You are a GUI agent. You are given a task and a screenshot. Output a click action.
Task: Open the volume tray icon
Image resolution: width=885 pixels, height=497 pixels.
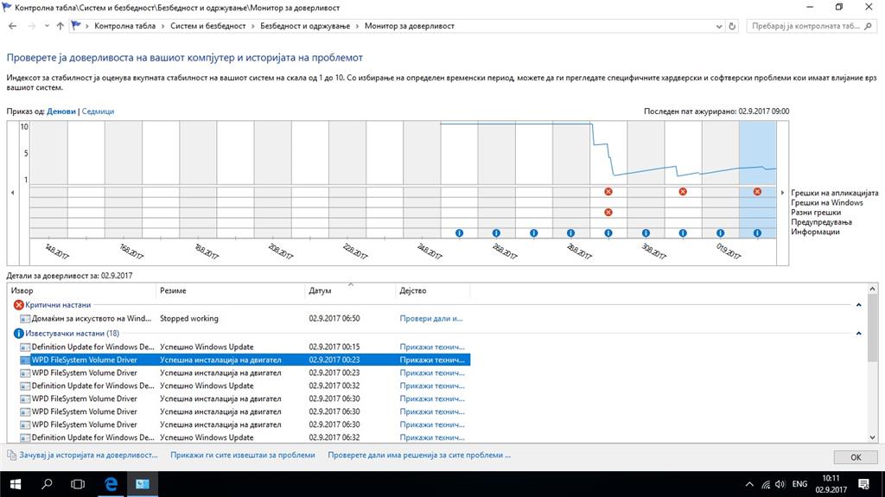[780, 484]
